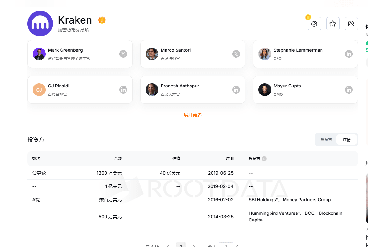Open CJ Rinaldi's name link
The width and height of the screenshot is (368, 247).
pos(59,86)
